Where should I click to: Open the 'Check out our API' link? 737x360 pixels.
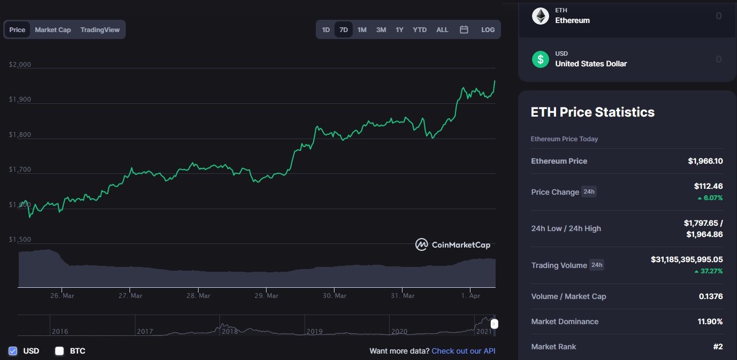[x=464, y=351]
